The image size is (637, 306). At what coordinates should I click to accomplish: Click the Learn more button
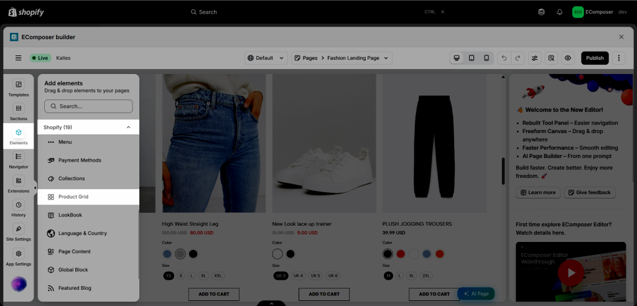point(538,192)
